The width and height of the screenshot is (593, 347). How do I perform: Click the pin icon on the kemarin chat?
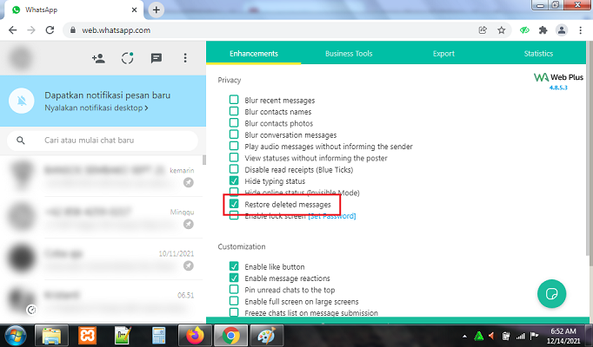(189, 182)
